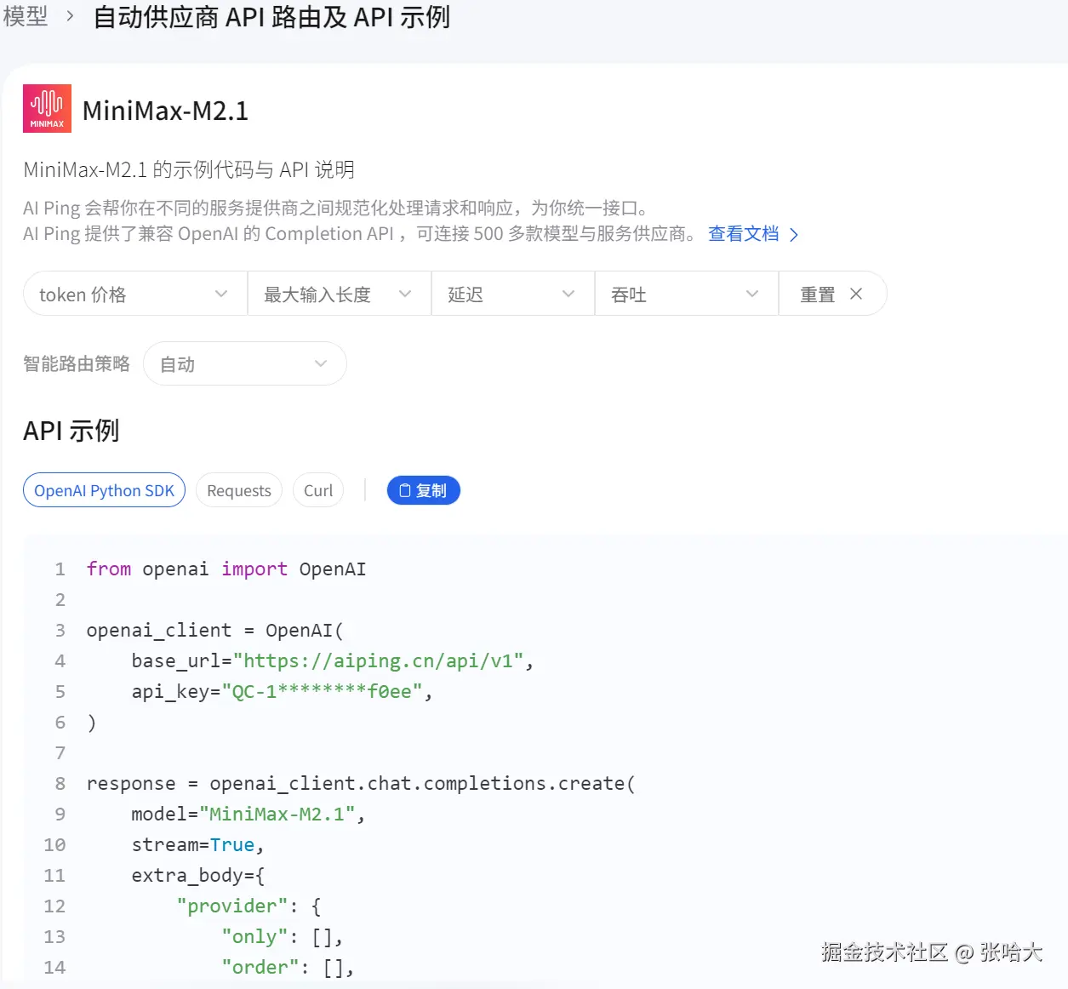This screenshot has width=1068, height=989.
Task: Click the "provider": { code line
Action: click(248, 906)
